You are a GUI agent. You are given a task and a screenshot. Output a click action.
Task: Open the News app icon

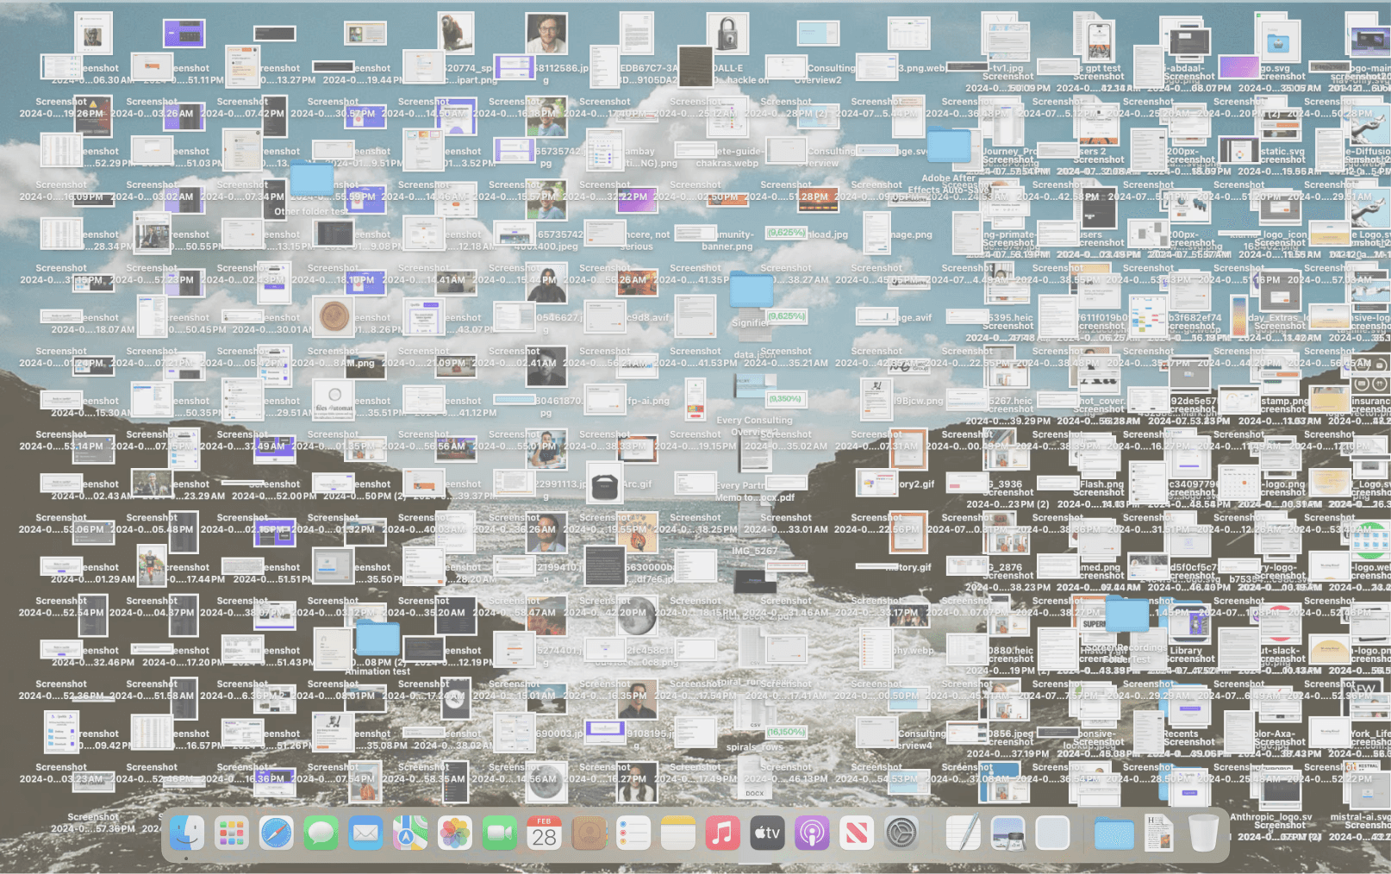point(857,833)
